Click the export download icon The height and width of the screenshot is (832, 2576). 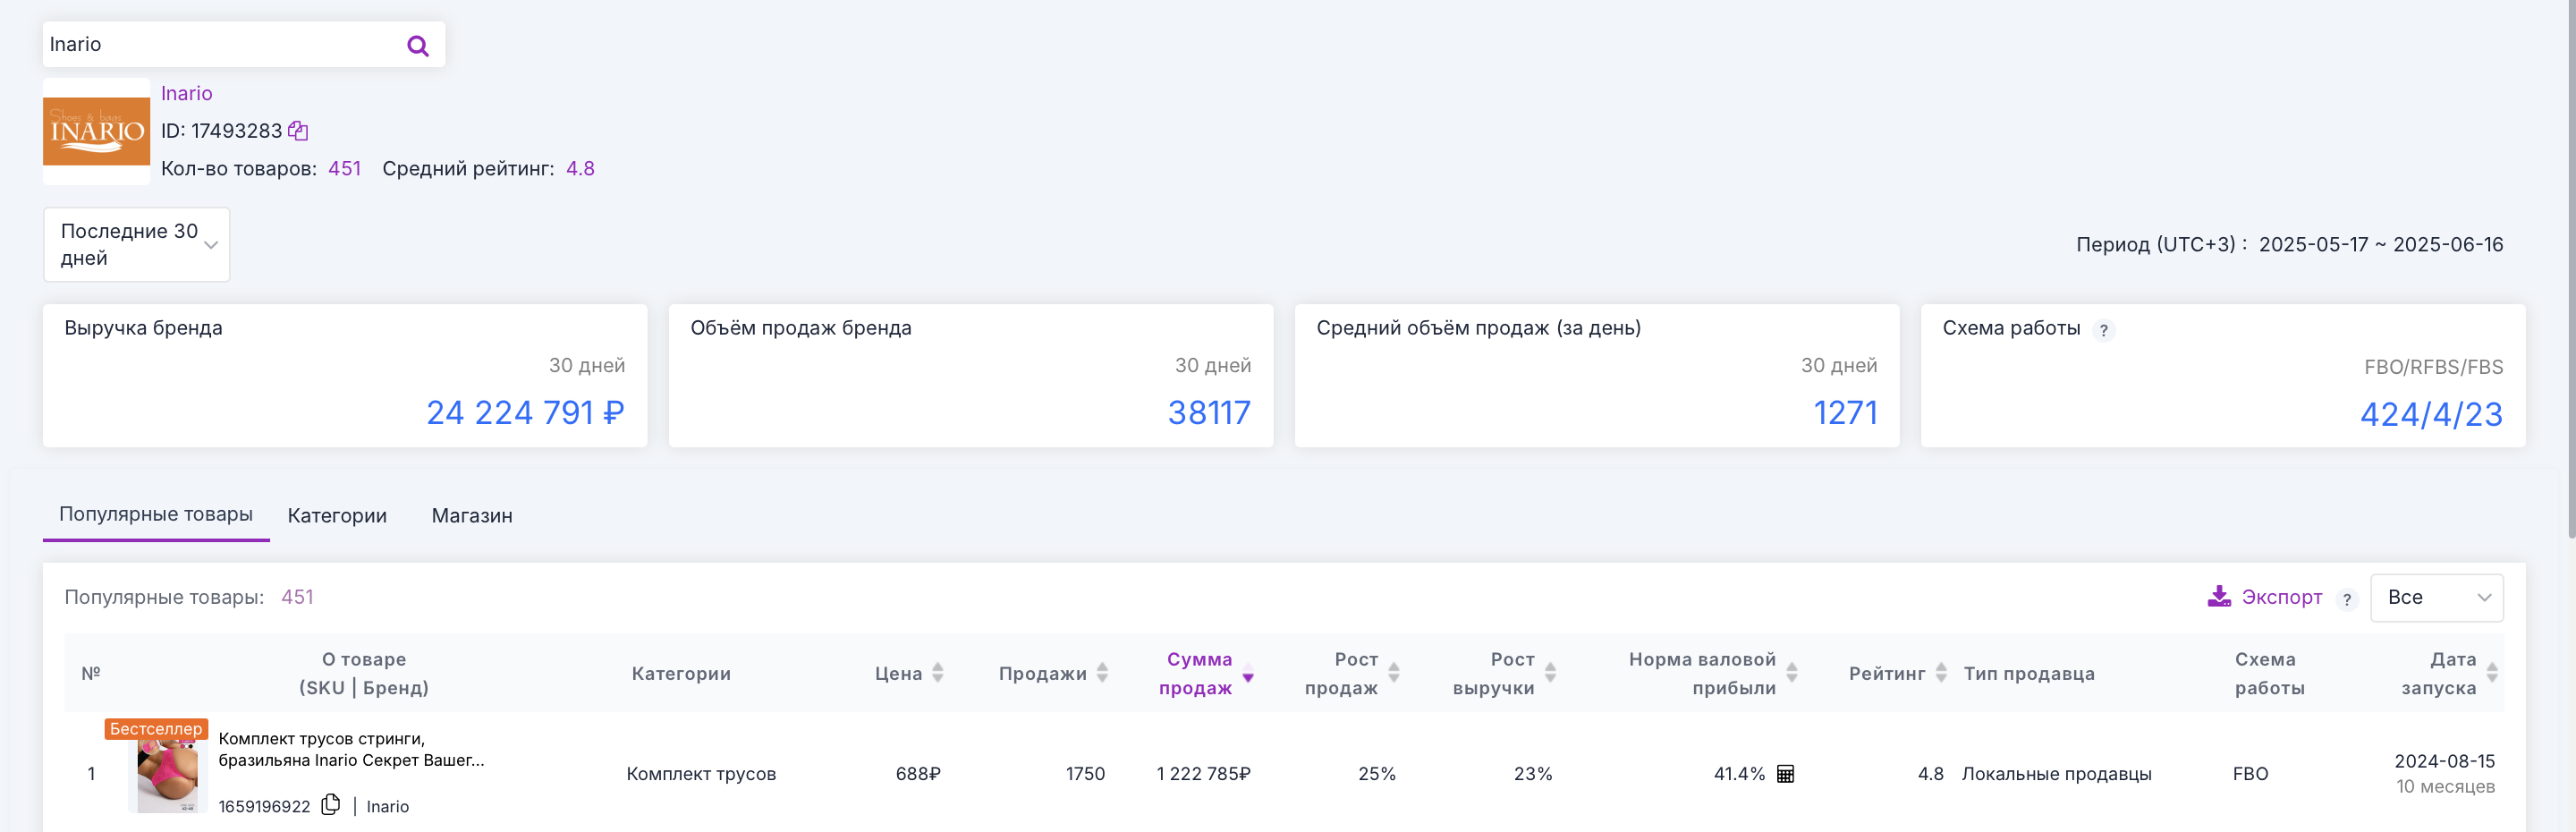tap(2219, 596)
